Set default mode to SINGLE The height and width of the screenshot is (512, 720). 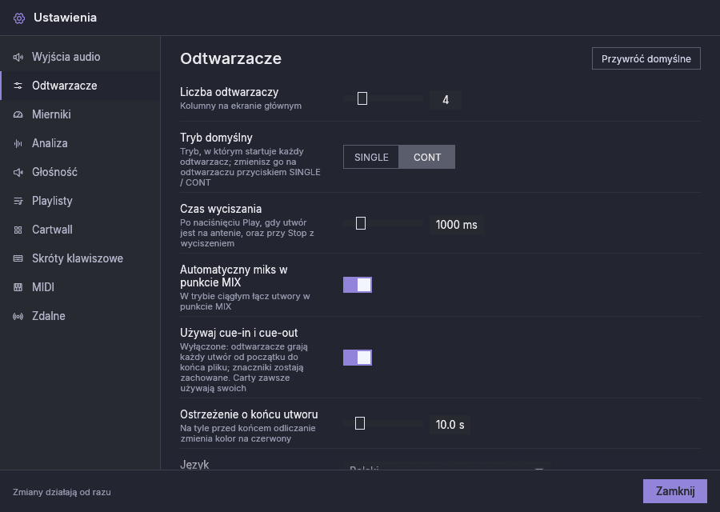[371, 157]
